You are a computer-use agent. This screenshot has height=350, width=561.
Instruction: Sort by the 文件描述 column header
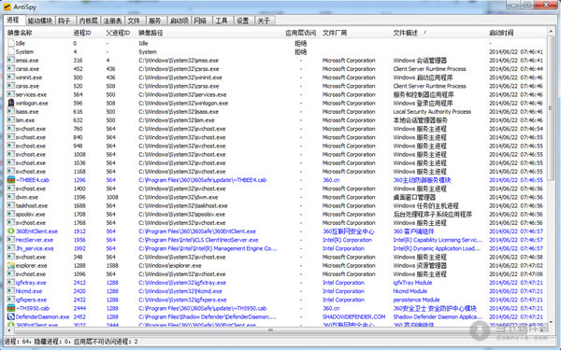click(439, 33)
